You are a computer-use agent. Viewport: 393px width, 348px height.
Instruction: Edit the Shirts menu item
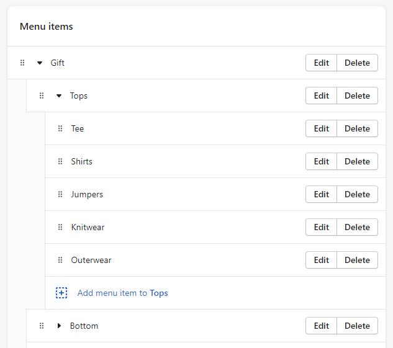(x=322, y=161)
